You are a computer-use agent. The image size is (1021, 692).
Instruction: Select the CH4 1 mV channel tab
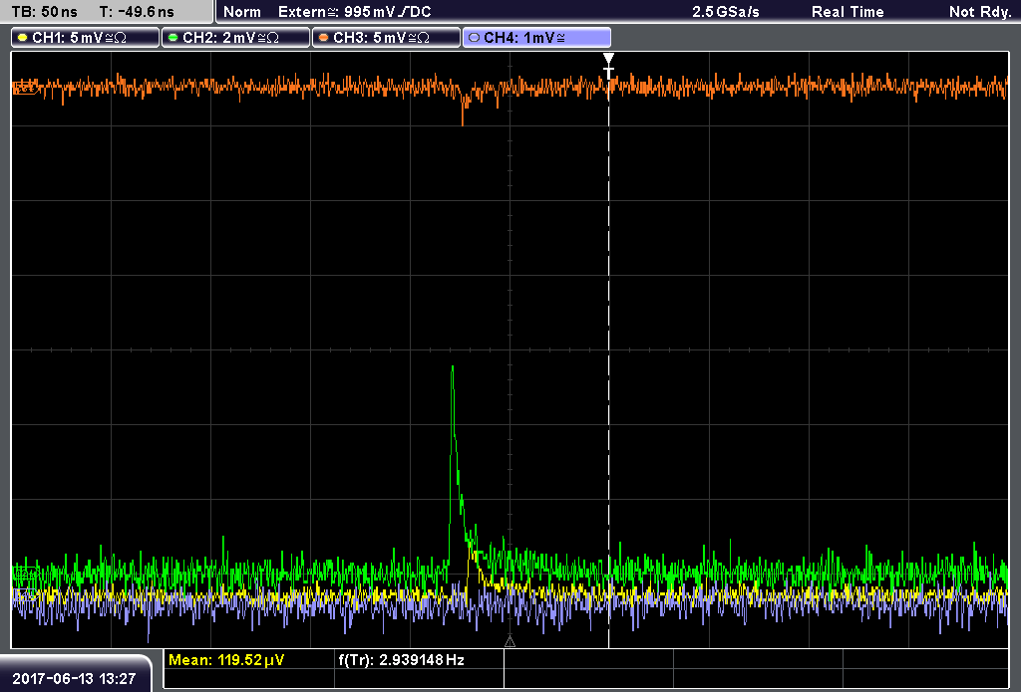point(536,38)
